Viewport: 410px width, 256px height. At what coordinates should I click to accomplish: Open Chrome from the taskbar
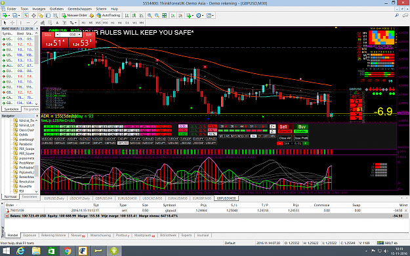(67, 251)
